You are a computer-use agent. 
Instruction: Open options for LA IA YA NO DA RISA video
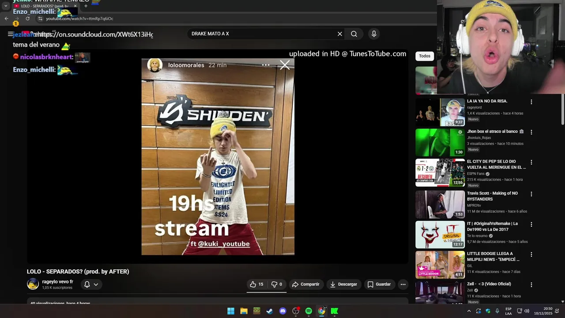pos(531,102)
